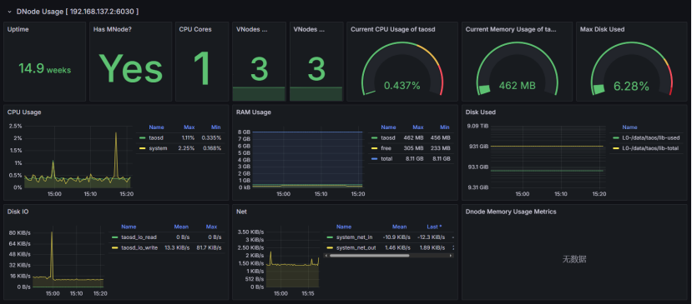
Task: Open the Max Disk Used panel title menu
Action: pos(602,29)
